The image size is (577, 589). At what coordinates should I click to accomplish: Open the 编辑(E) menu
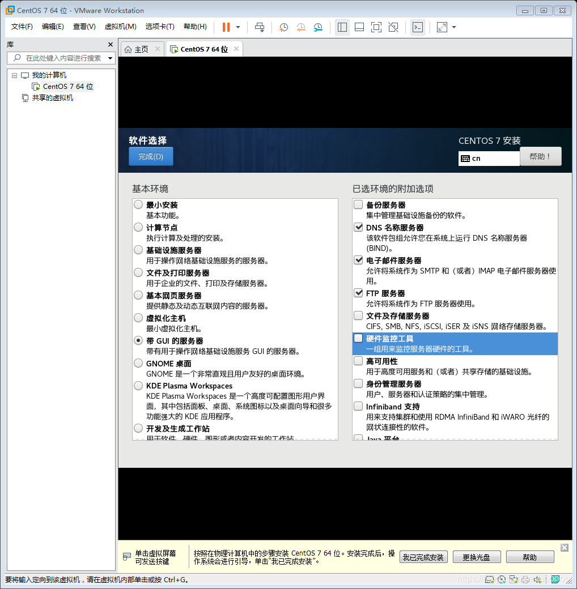[x=53, y=27]
